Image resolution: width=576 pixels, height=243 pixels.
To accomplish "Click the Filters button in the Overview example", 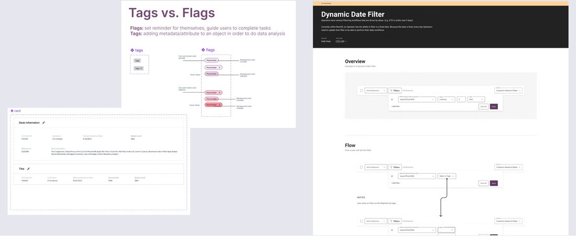I will (x=395, y=91).
